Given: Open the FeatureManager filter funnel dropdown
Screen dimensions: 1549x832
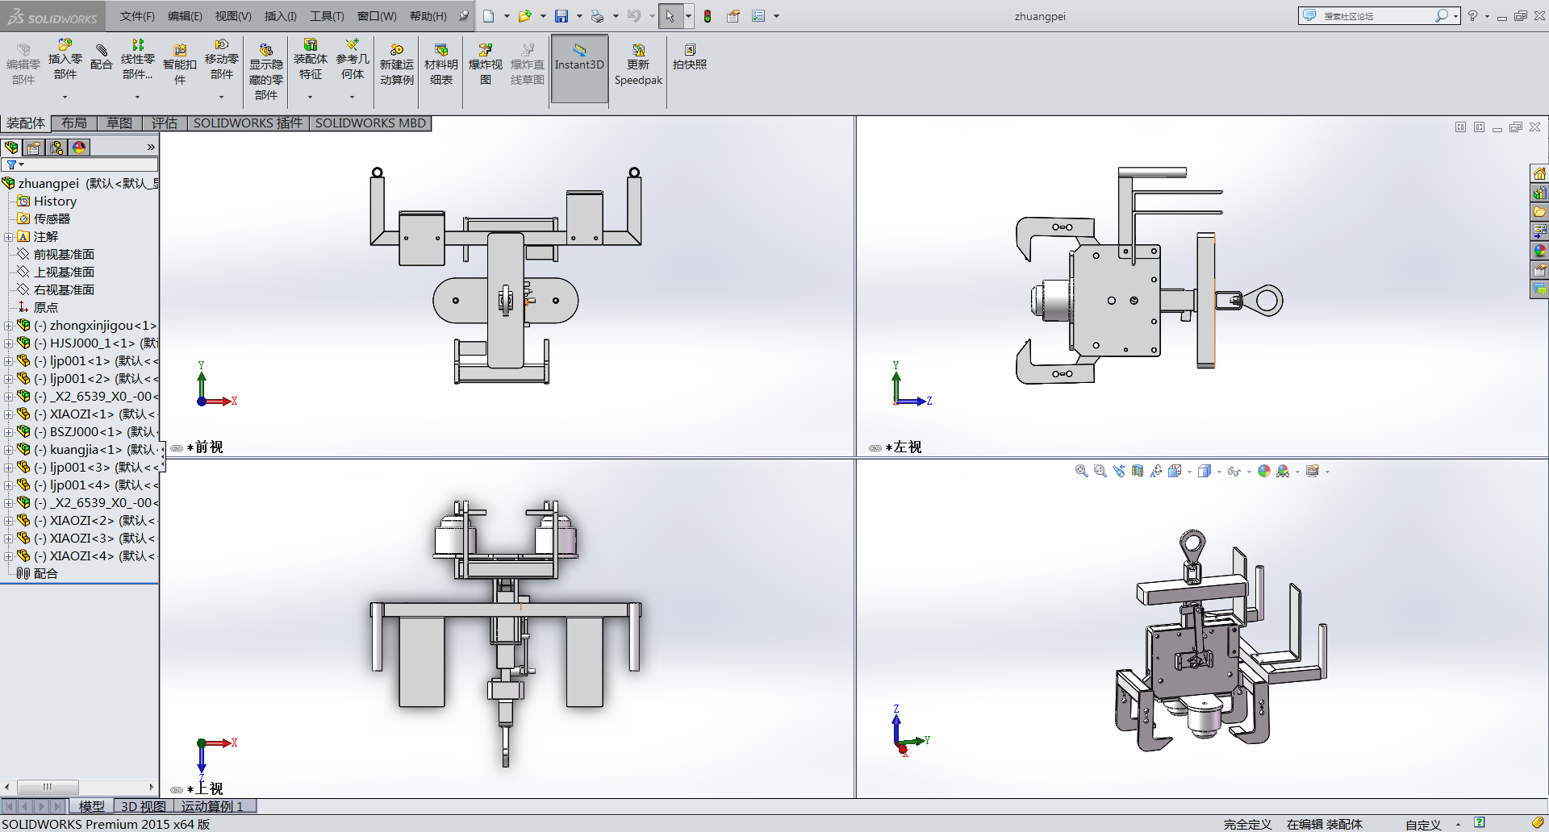Looking at the screenshot, I should coord(15,164).
